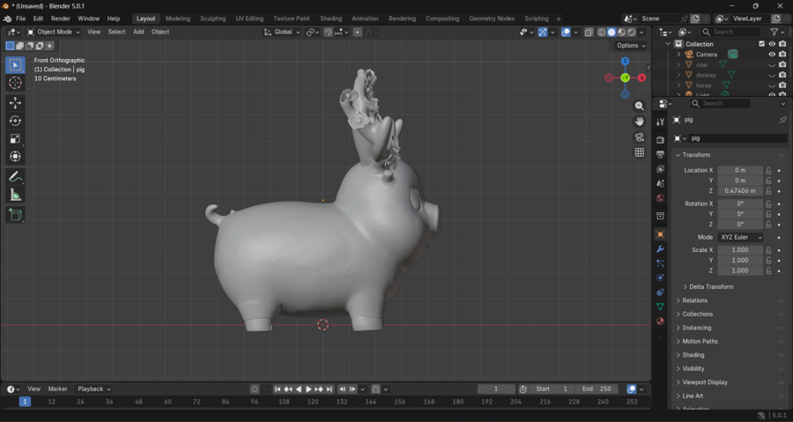This screenshot has height=422, width=793.
Task: Open the Render menu
Action: pyautogui.click(x=61, y=18)
